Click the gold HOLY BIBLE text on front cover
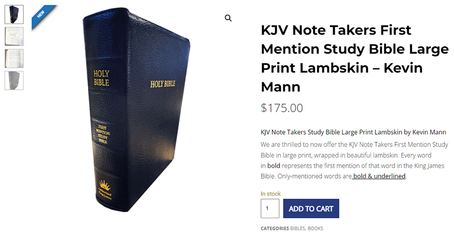 point(163,84)
